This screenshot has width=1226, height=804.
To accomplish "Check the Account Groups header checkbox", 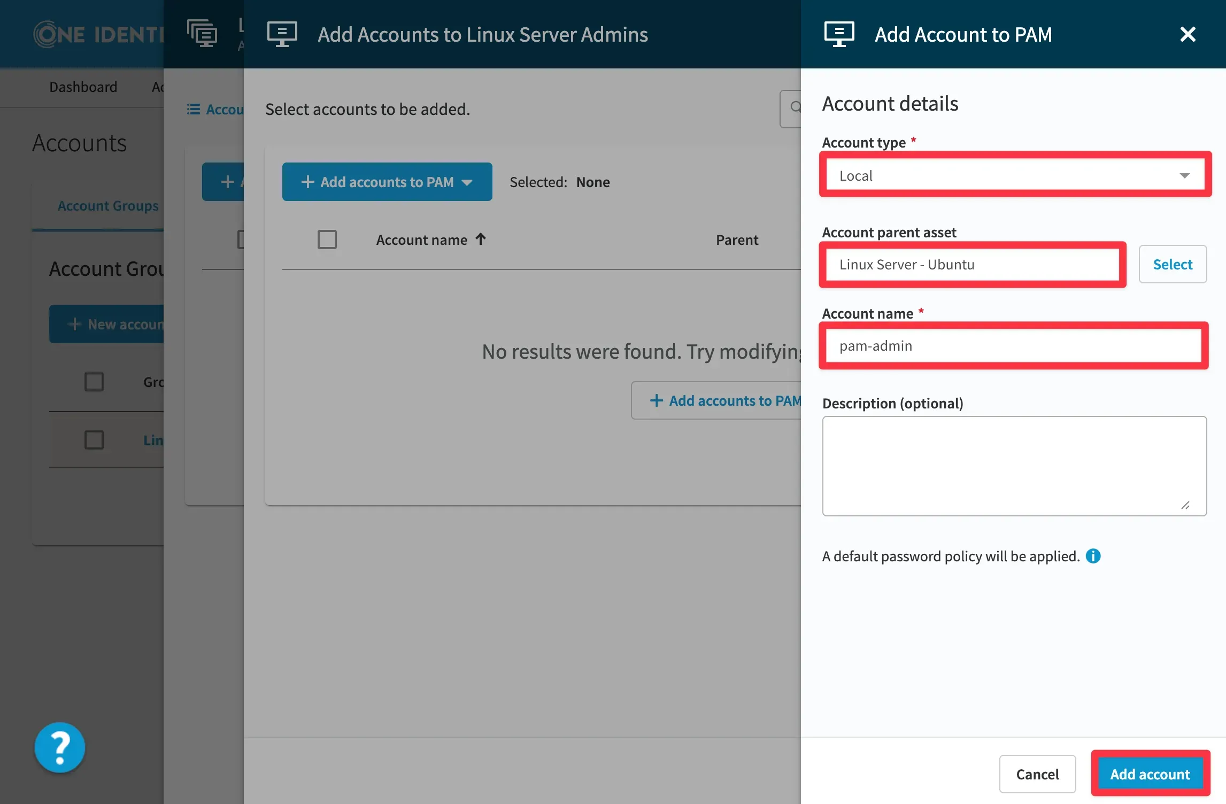I will coord(94,382).
